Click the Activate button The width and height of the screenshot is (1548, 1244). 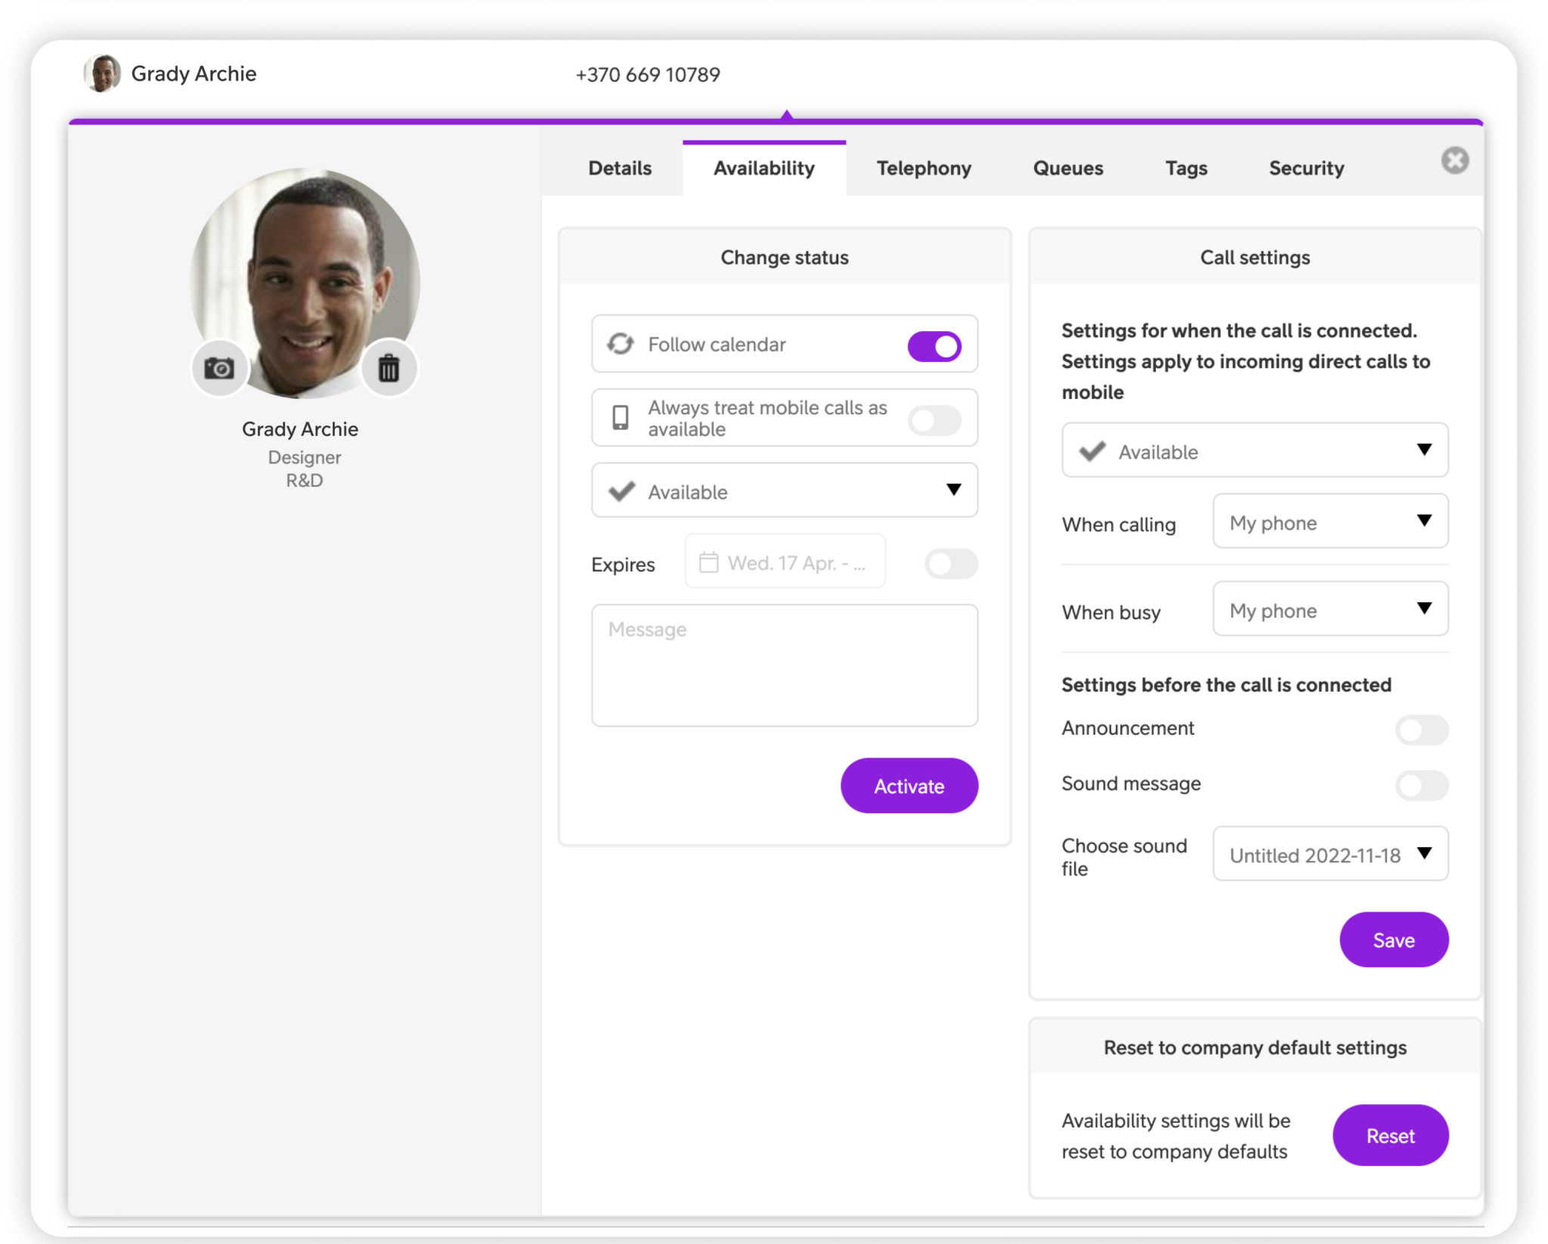pyautogui.click(x=909, y=785)
